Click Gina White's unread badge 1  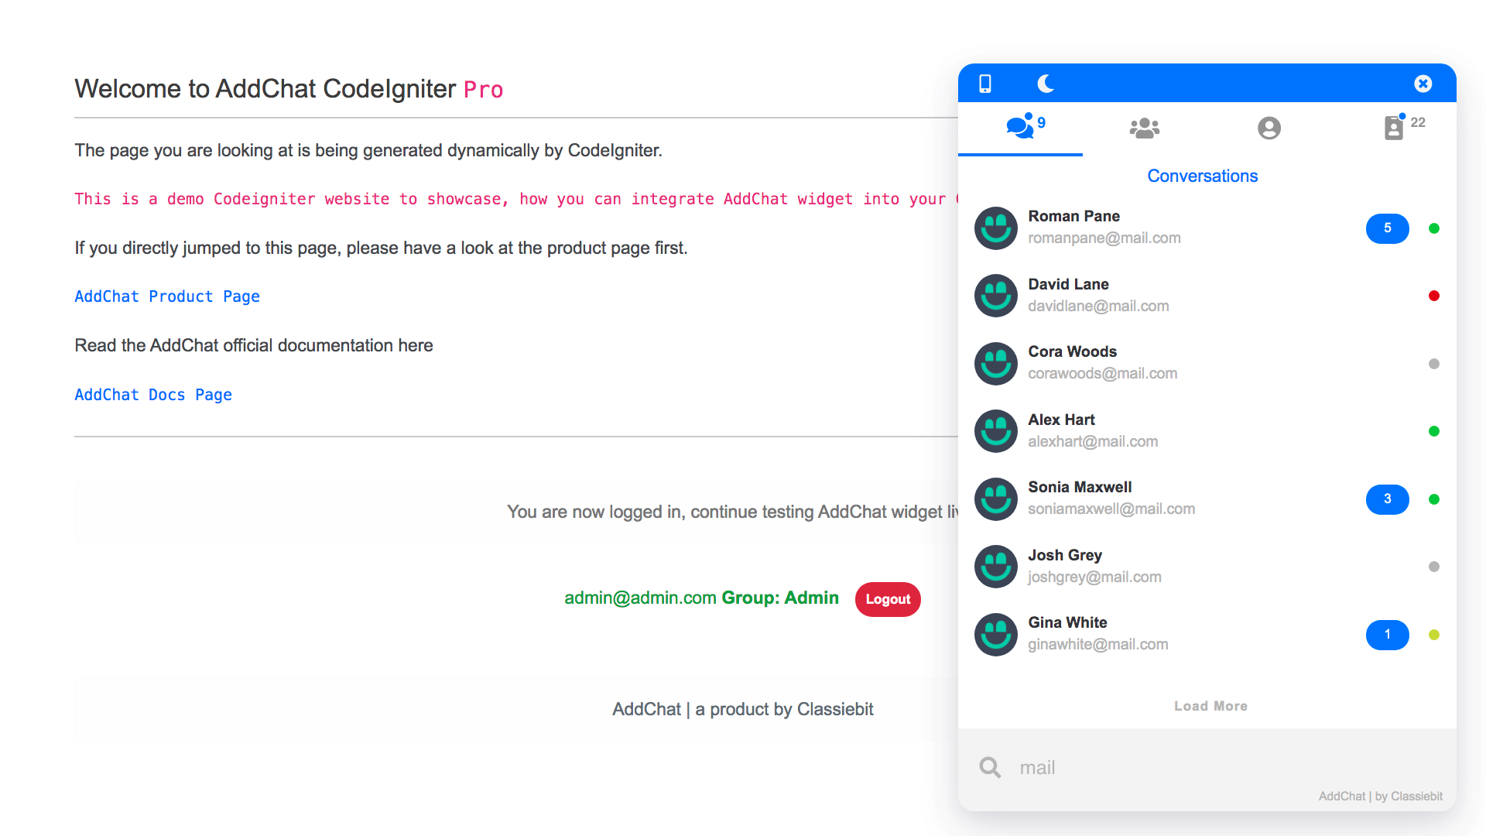(1387, 635)
